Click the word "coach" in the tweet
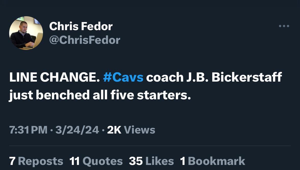300x170 pixels. 164,78
